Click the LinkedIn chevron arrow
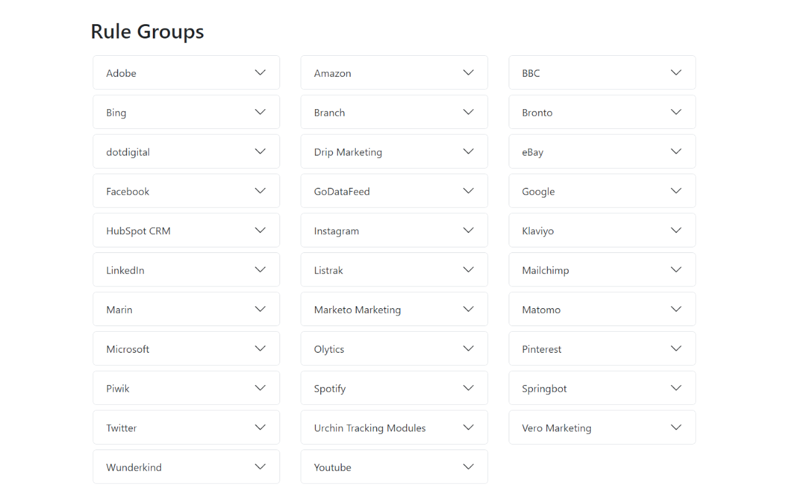 coord(260,270)
